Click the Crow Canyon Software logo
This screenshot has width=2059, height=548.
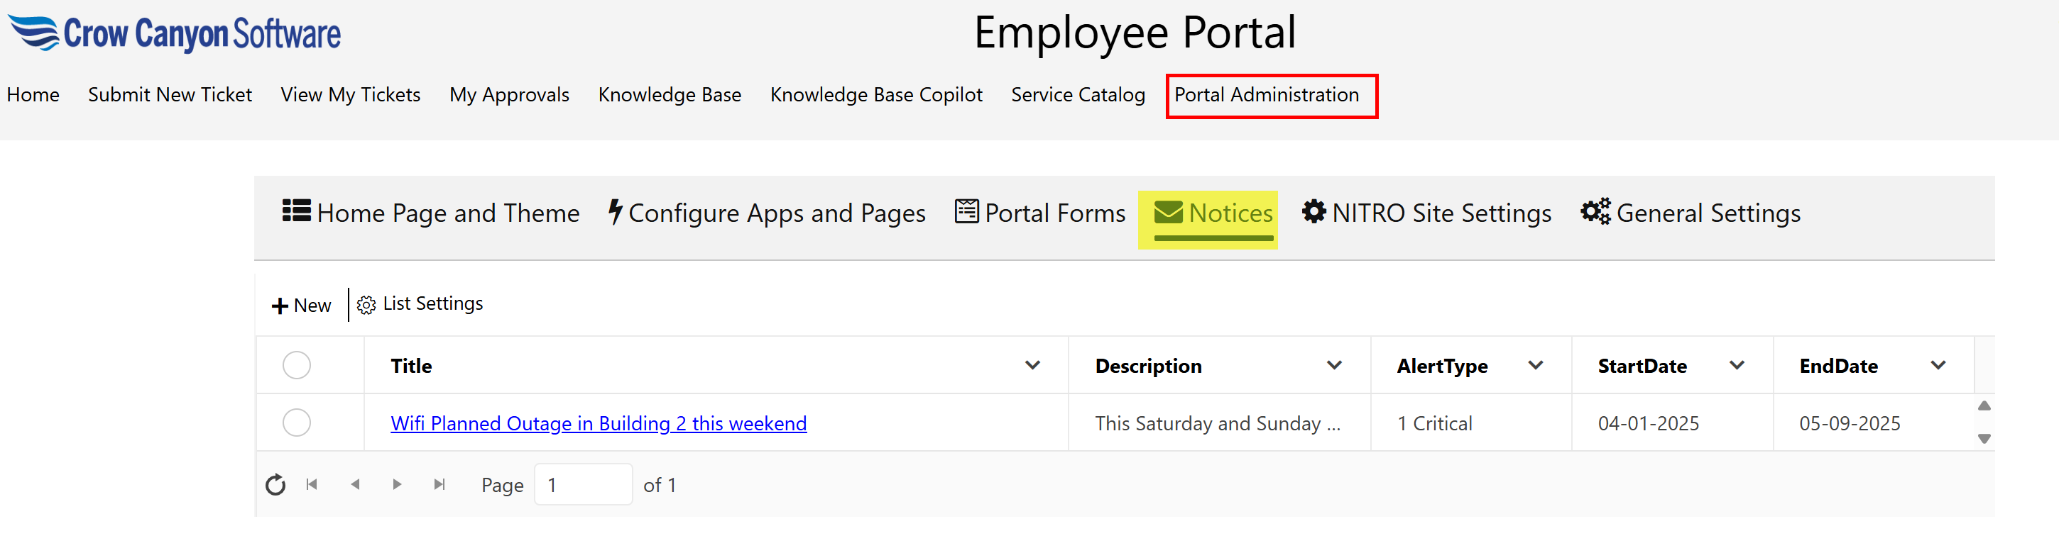(174, 33)
